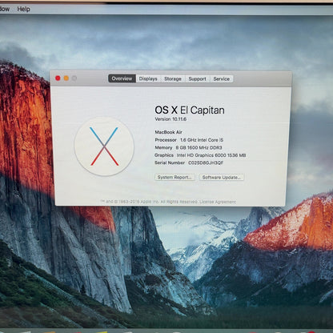Open the Storage tab
This screenshot has width=333, height=333.
pos(173,78)
